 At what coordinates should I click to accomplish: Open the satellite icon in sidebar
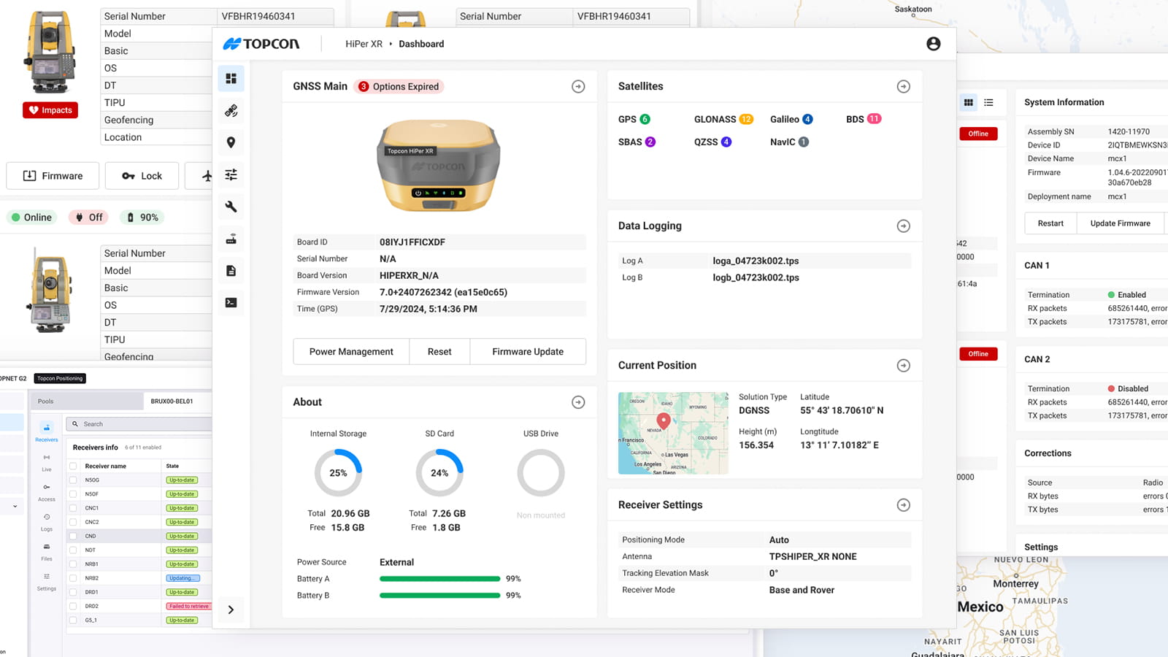click(231, 111)
